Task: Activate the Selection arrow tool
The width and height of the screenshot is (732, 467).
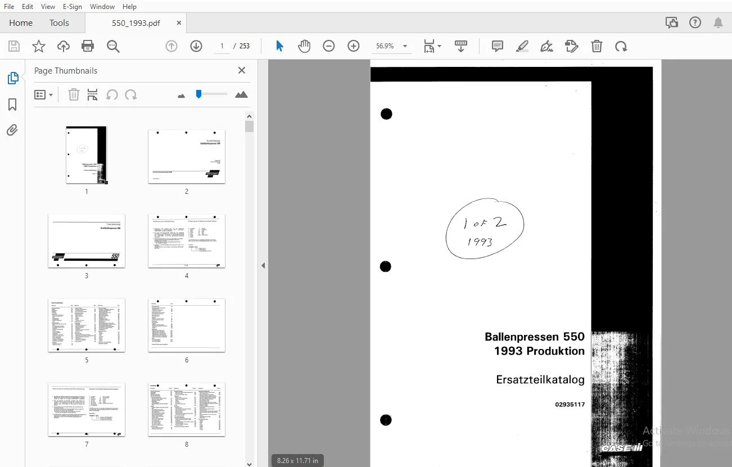Action: point(279,46)
